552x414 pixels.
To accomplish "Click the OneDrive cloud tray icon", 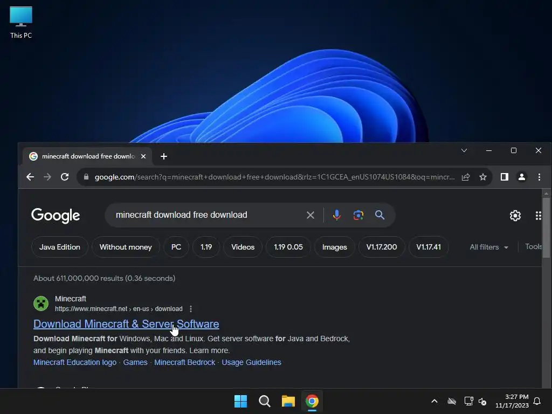I will [452, 401].
